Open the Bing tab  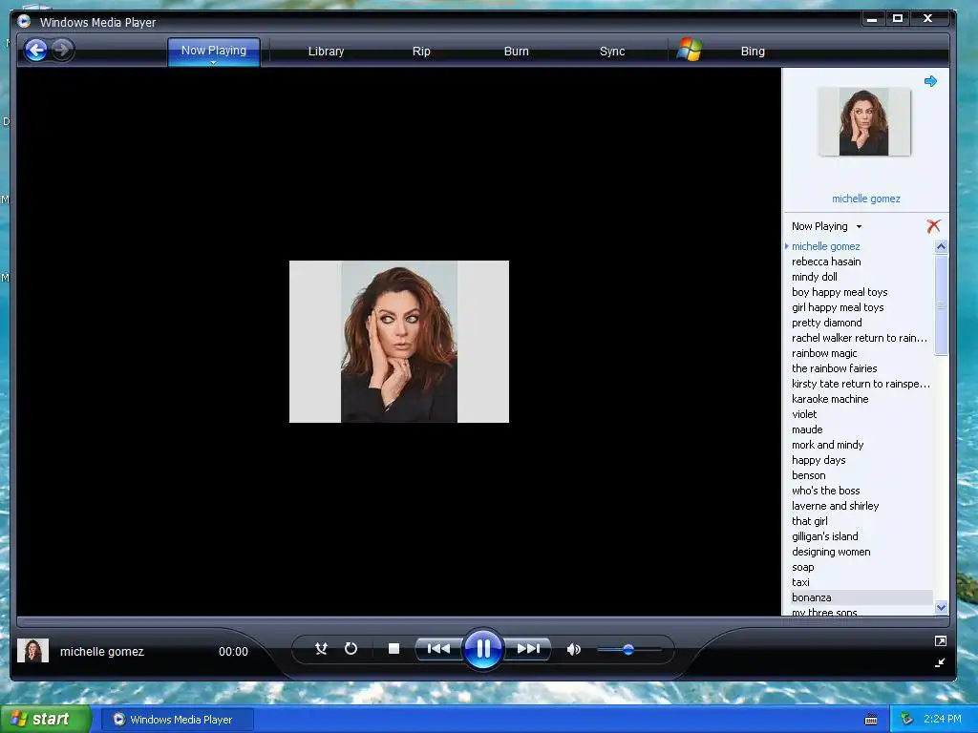(753, 52)
